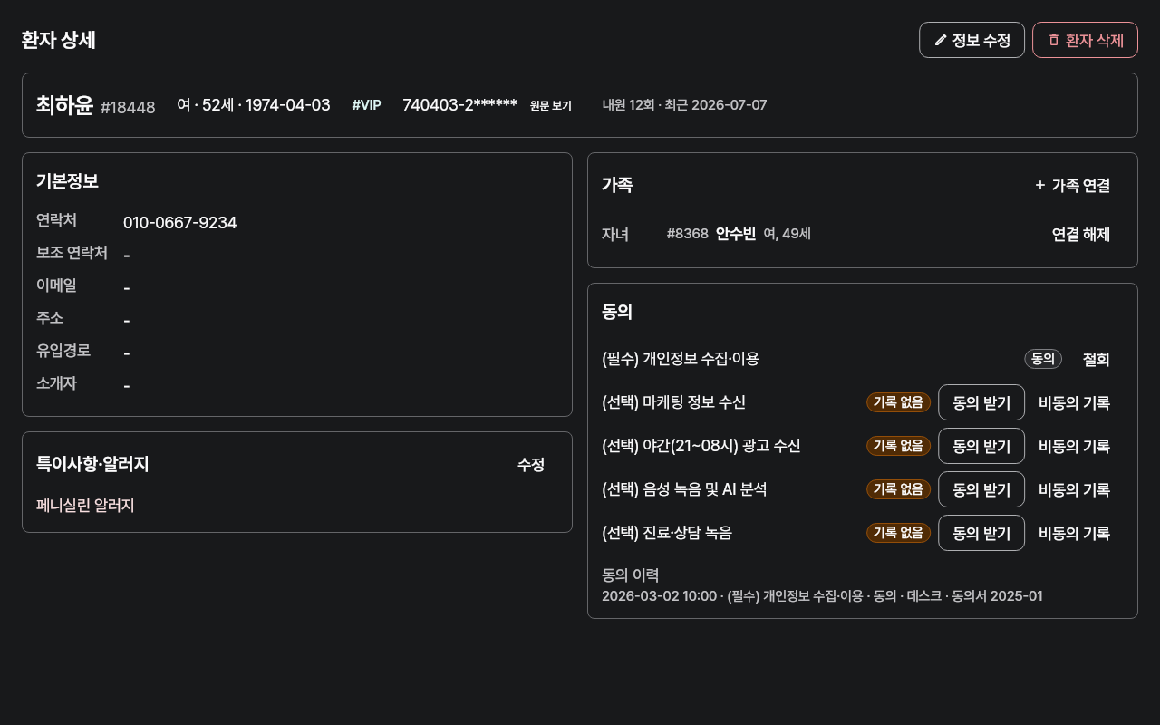This screenshot has height=725, width=1160.
Task: Get consent for 음성 녹음 및 AI 분석
Action: [981, 489]
